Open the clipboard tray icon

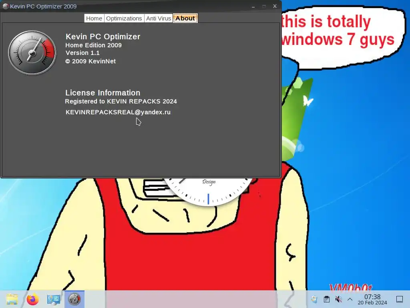pos(327,299)
